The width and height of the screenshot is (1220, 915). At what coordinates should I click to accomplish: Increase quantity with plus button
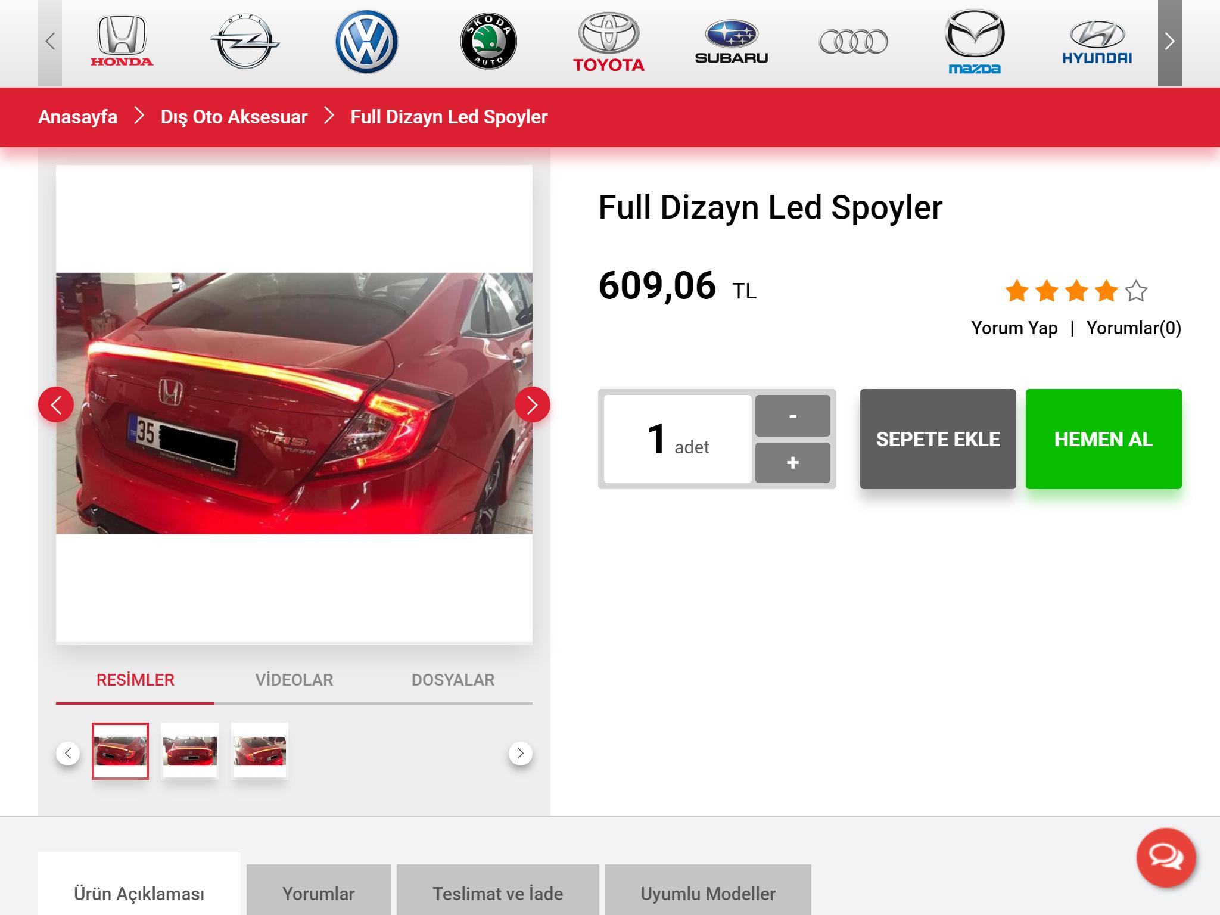(792, 462)
